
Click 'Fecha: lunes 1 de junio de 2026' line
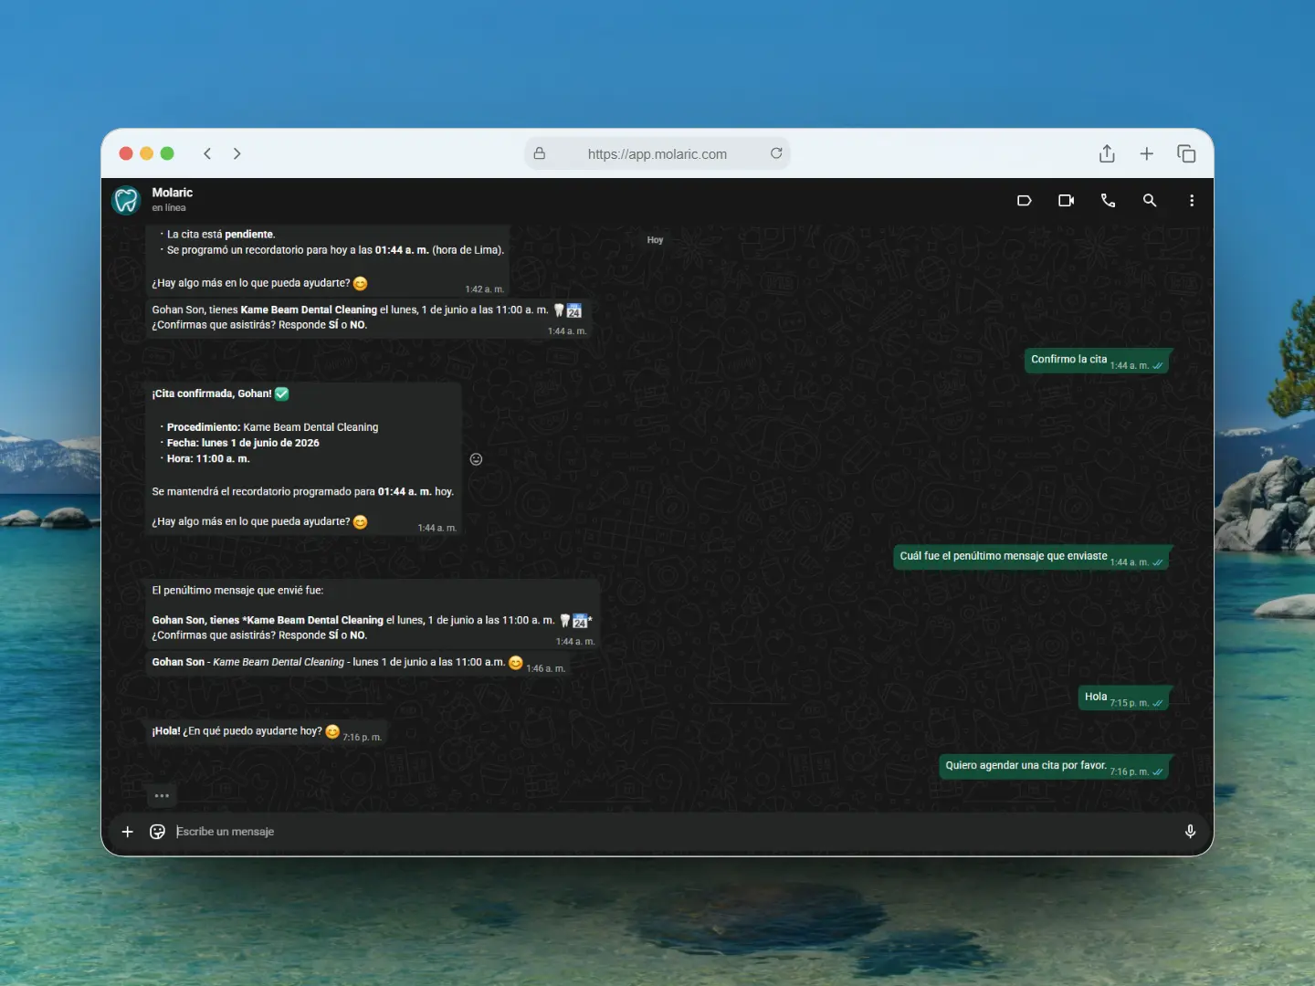click(243, 443)
